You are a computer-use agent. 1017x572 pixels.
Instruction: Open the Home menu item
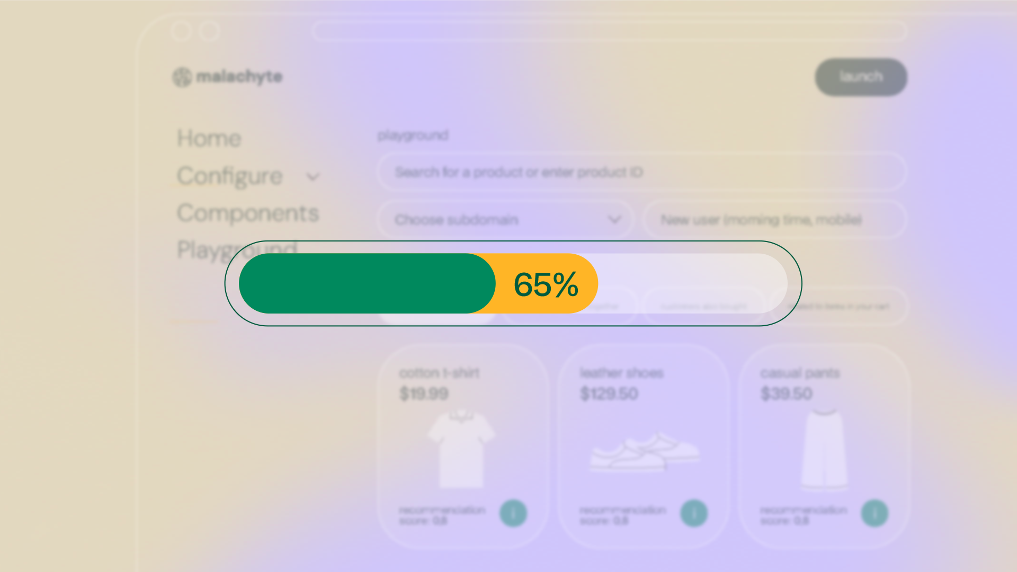[x=209, y=139]
